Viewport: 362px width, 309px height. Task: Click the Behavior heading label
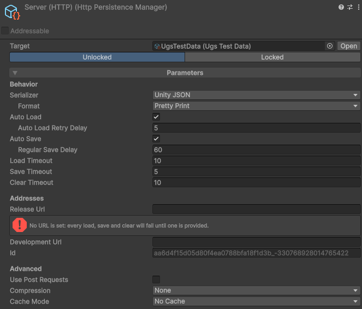click(x=24, y=84)
